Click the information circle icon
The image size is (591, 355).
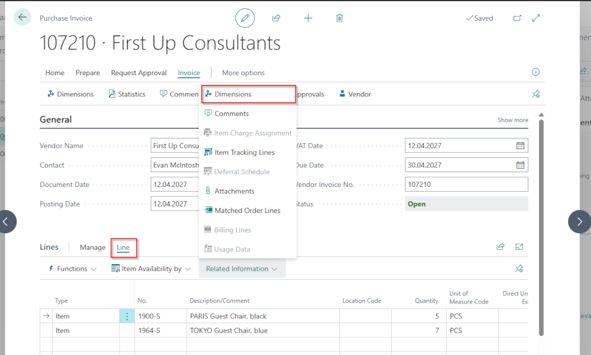[x=535, y=72]
